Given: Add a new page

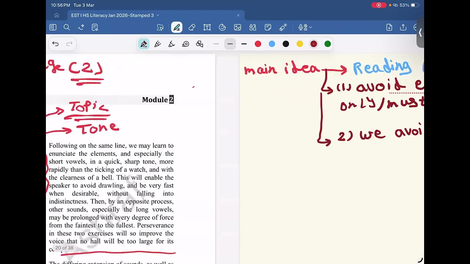Looking at the screenshot, I should pos(389,27).
